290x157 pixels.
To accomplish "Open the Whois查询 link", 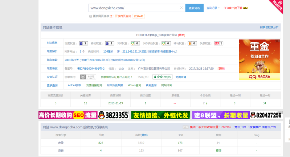I will click(x=134, y=86).
